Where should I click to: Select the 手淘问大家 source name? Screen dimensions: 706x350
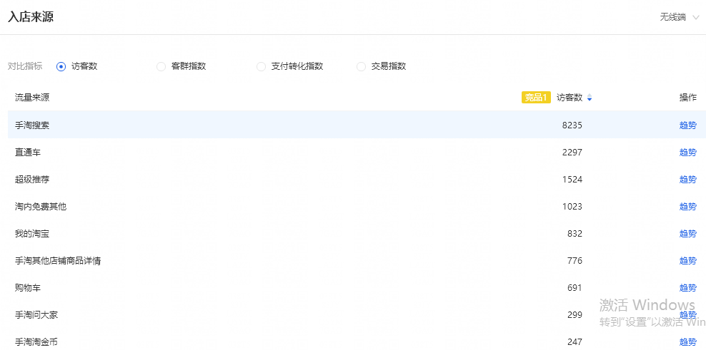click(36, 314)
